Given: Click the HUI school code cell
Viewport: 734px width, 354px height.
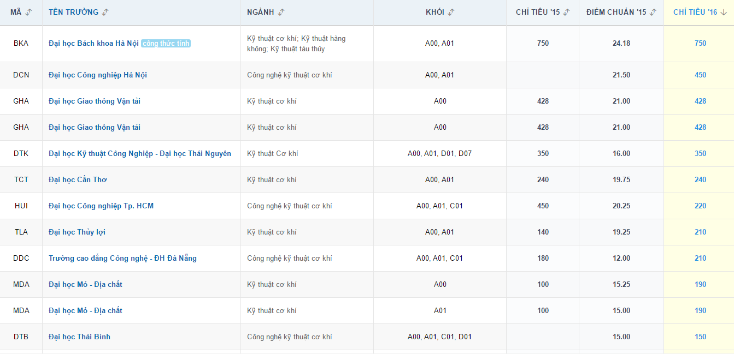Looking at the screenshot, I should (x=21, y=206).
